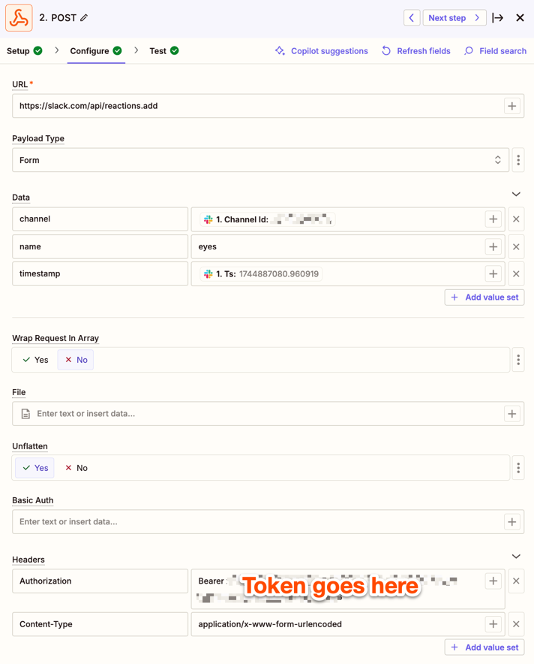The height and width of the screenshot is (664, 534).
Task: Remove the channel data row
Action: click(x=516, y=219)
